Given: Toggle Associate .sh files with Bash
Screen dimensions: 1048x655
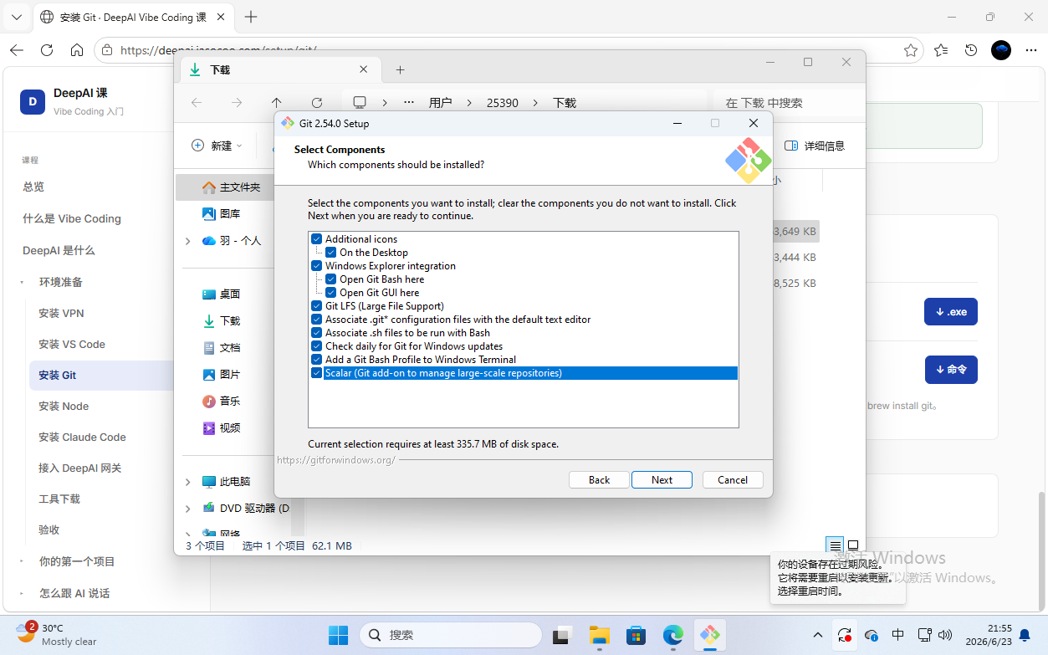Looking at the screenshot, I should [x=317, y=333].
